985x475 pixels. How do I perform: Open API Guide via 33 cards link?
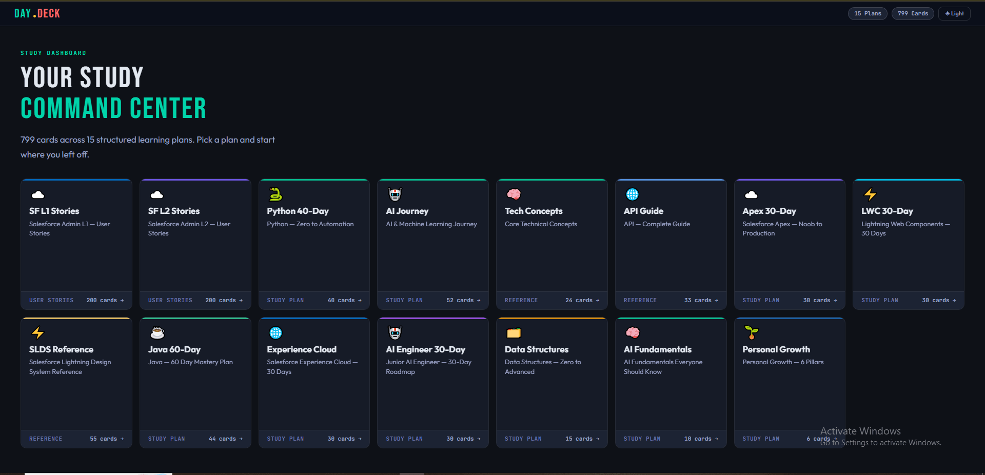[x=701, y=301]
